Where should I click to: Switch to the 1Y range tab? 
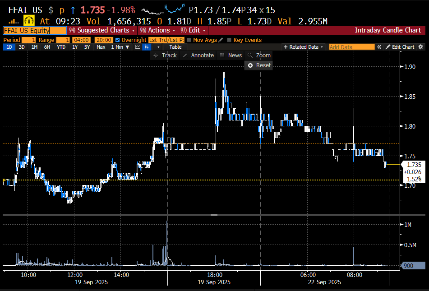coord(75,47)
